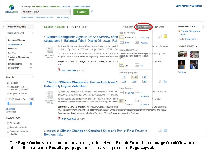Screen dimensions: 207x155
Task: Click 2018 publication end year field
Action: [x=31, y=99]
